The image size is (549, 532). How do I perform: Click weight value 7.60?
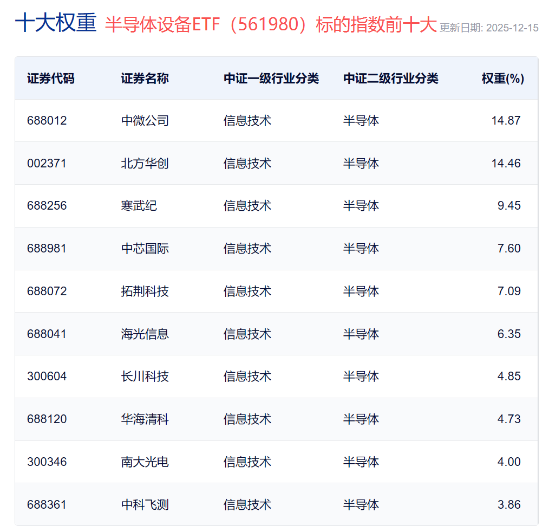[509, 249]
